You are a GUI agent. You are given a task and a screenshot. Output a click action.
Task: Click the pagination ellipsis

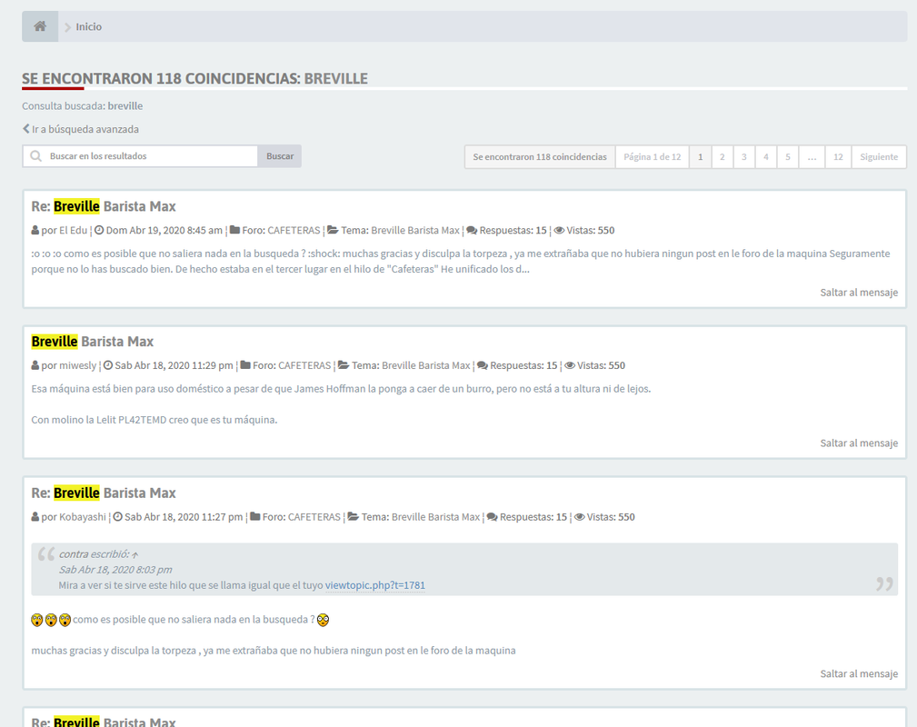812,156
